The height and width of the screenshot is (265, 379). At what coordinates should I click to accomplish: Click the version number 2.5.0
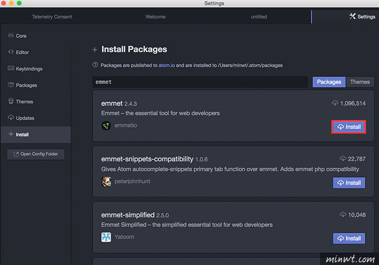(162, 215)
